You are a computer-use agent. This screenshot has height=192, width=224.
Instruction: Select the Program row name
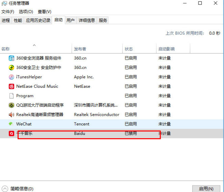click(x=25, y=96)
